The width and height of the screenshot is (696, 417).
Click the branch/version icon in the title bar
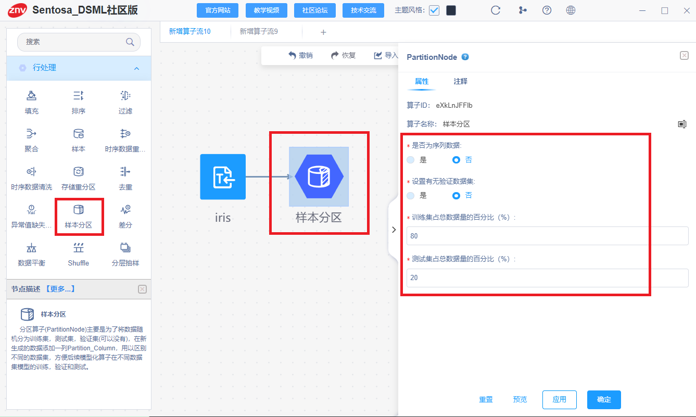[x=522, y=10]
